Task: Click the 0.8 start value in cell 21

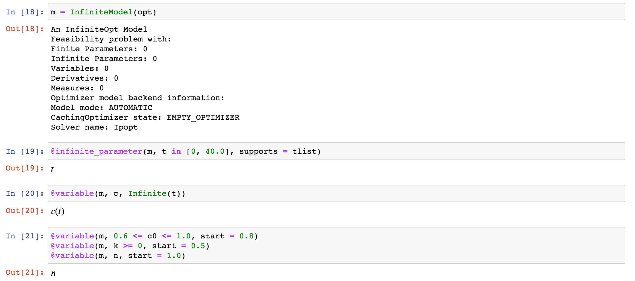Action: (246, 236)
